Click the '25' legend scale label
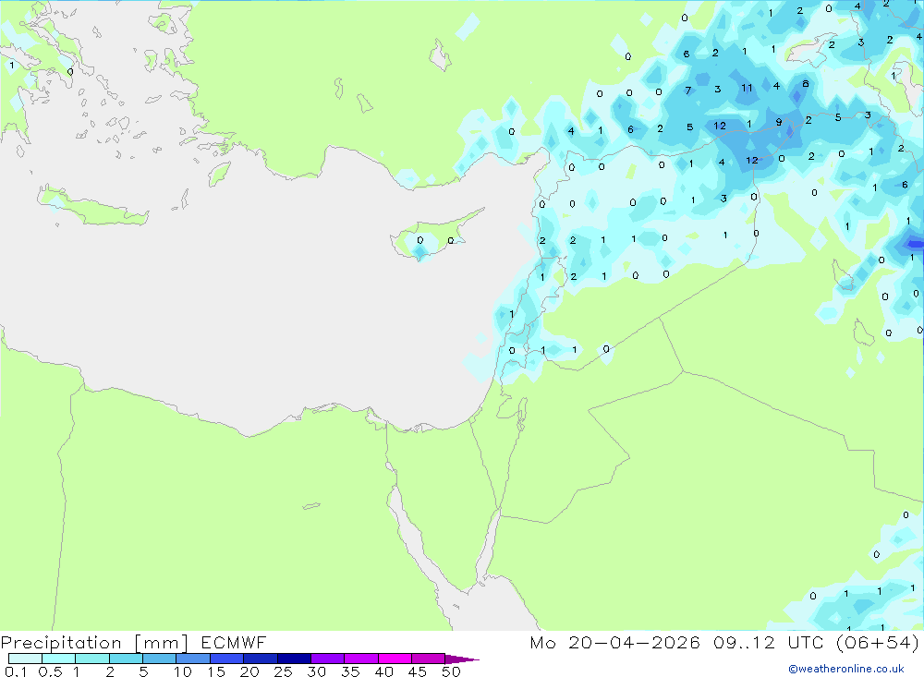The image size is (924, 677). coord(283,671)
